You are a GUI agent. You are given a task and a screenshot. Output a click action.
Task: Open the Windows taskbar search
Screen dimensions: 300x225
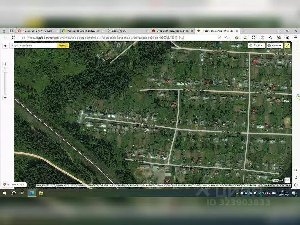(14, 193)
